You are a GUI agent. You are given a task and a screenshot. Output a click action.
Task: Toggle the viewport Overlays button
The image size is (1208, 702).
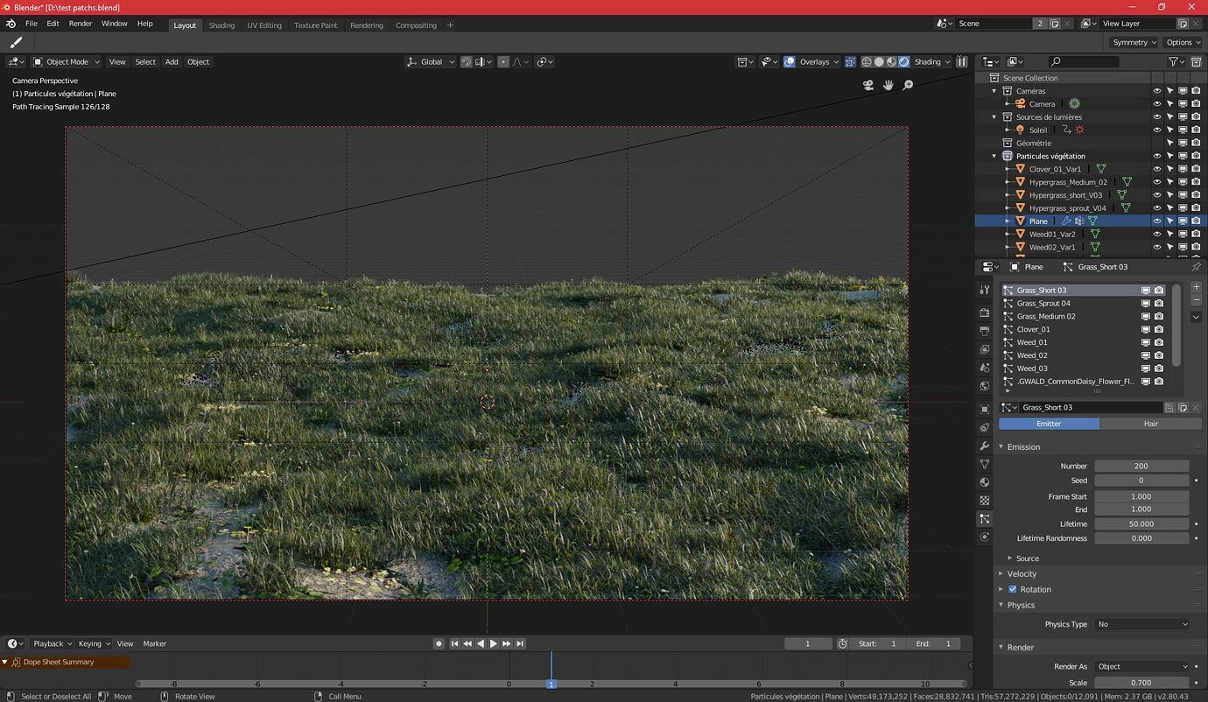tap(790, 62)
